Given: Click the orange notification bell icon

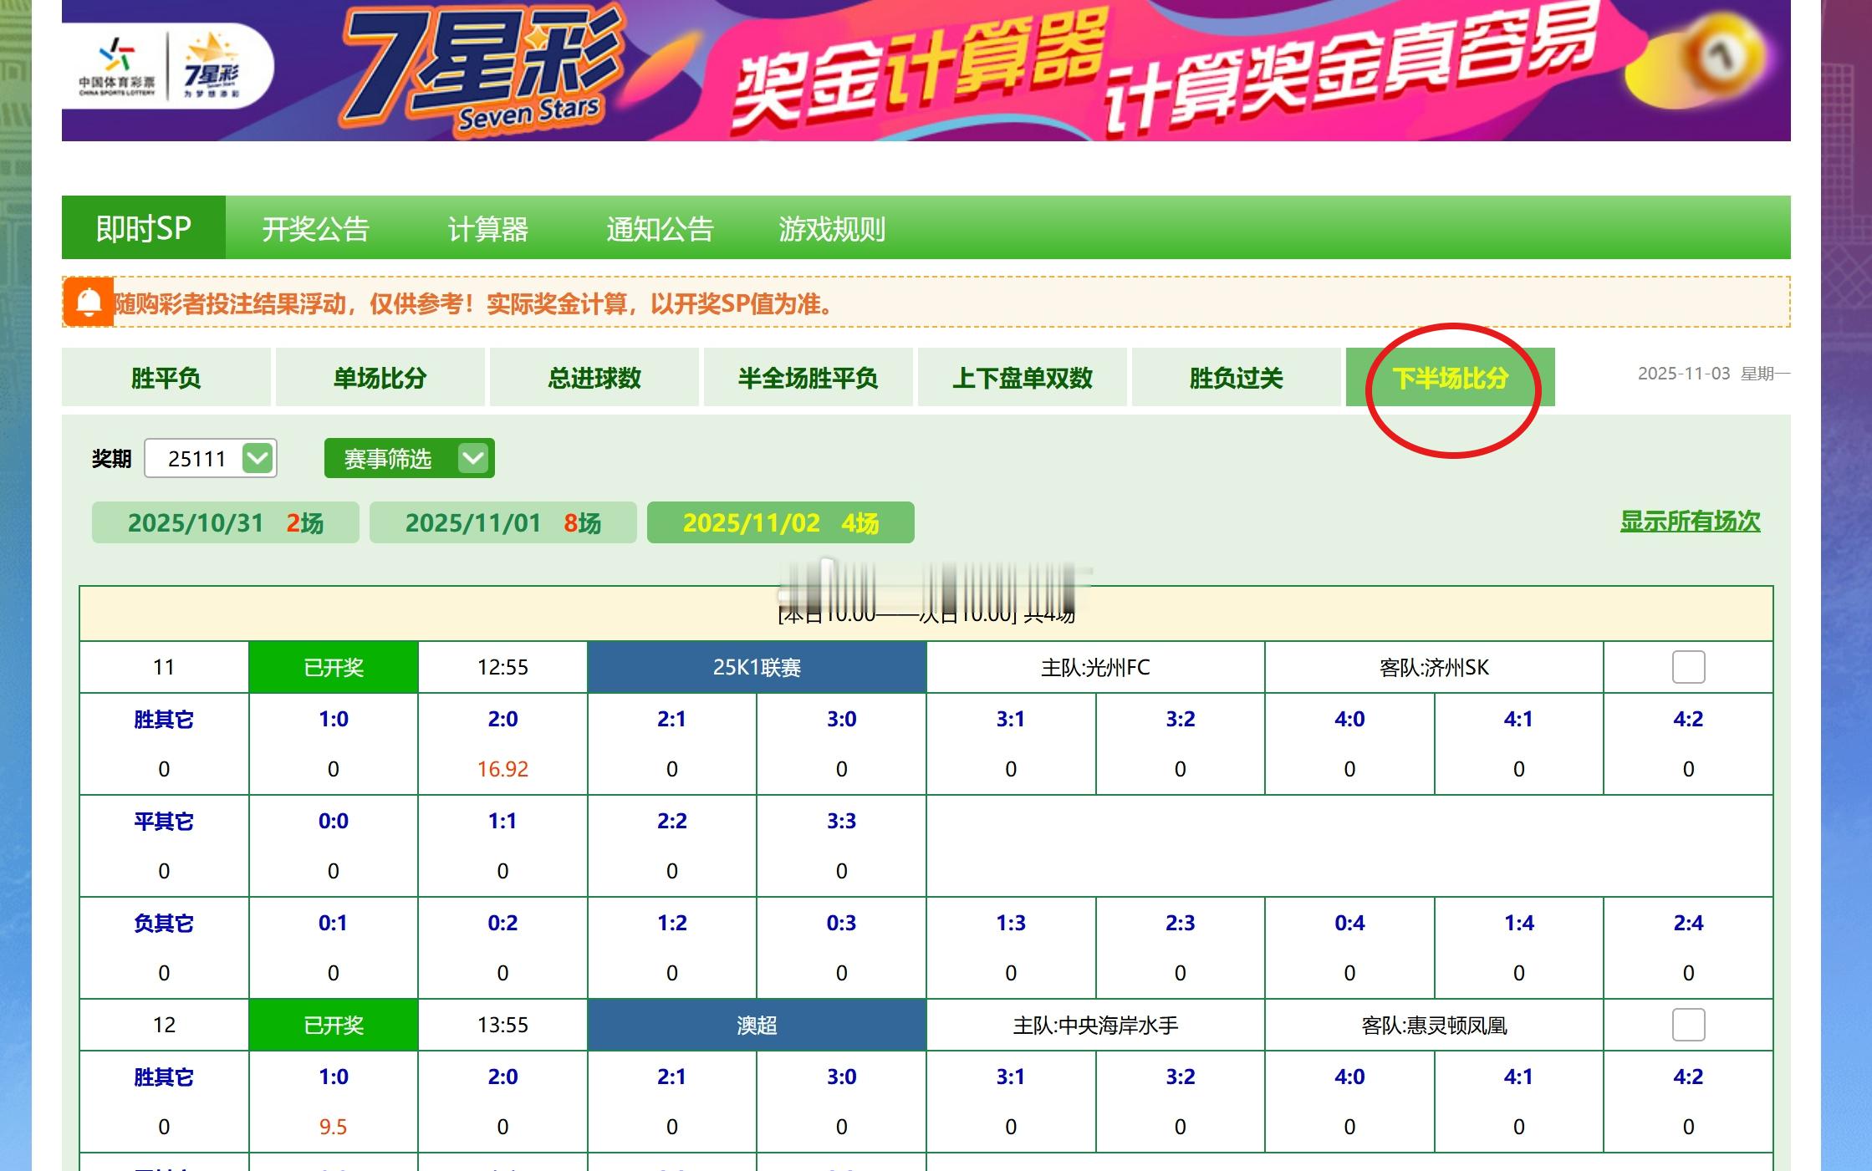Looking at the screenshot, I should coord(88,302).
